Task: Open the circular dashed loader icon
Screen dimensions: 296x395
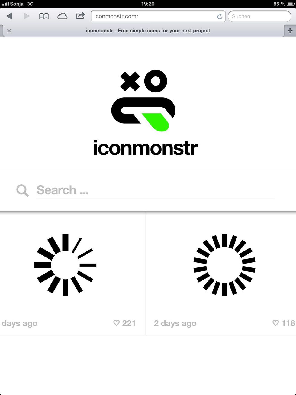Action: pyautogui.click(x=224, y=265)
